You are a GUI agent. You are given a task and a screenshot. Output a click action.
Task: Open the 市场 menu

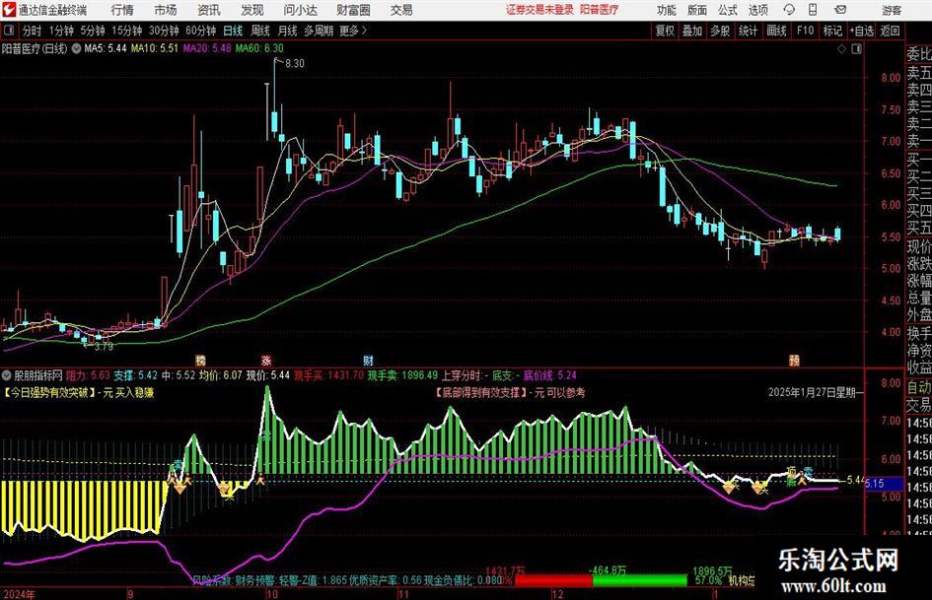166,10
